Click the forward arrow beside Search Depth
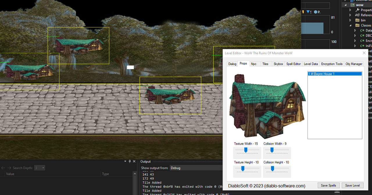The image size is (372, 195). tap(9, 168)
